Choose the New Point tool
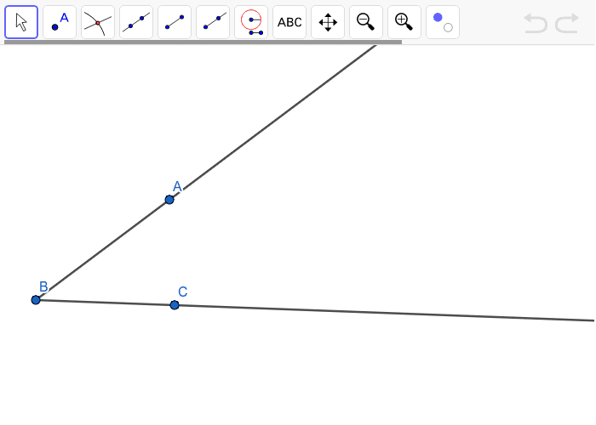Image resolution: width=596 pixels, height=425 pixels. pyautogui.click(x=60, y=22)
